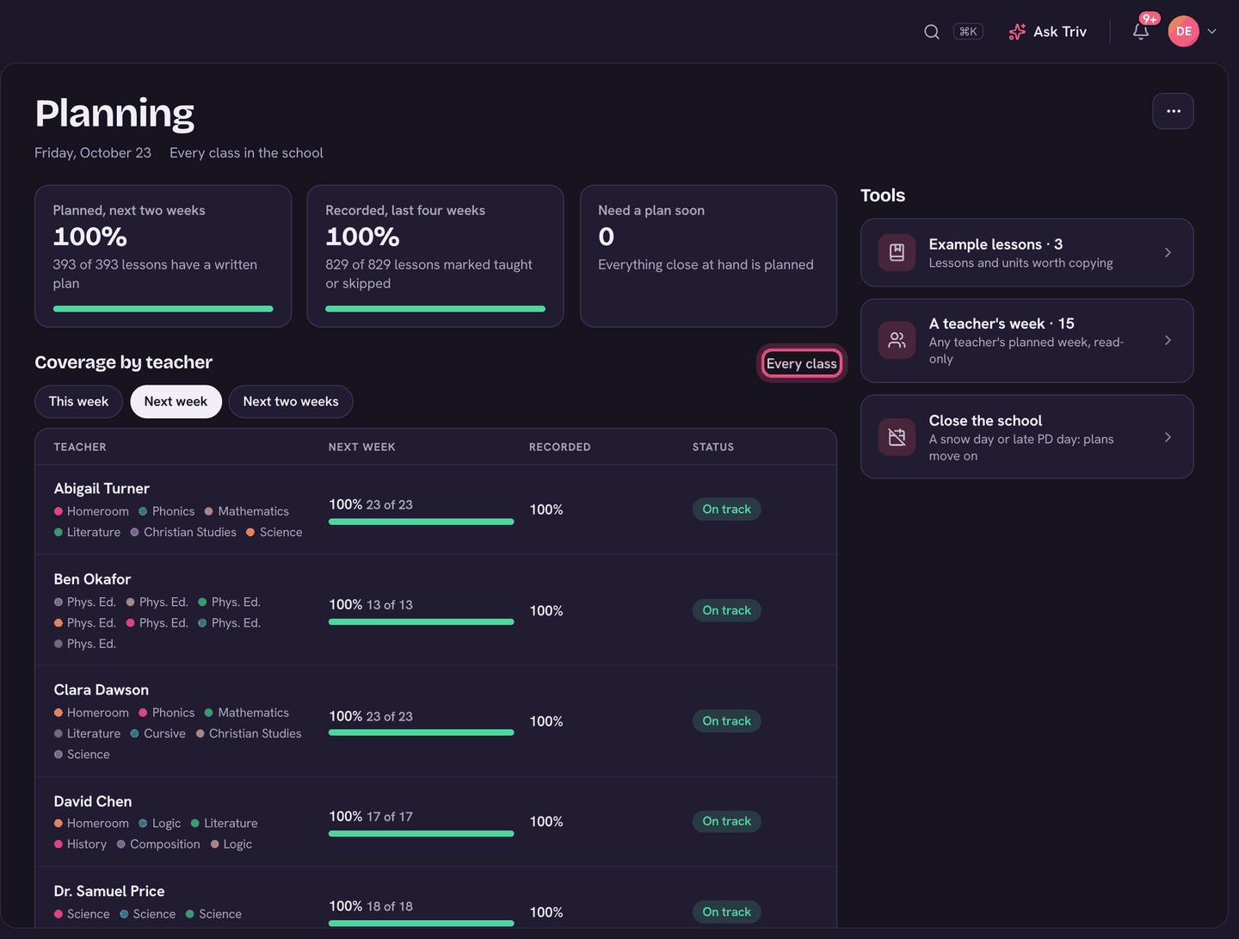Open teacher Abigail Turner
This screenshot has height=939, width=1239.
pos(102,489)
